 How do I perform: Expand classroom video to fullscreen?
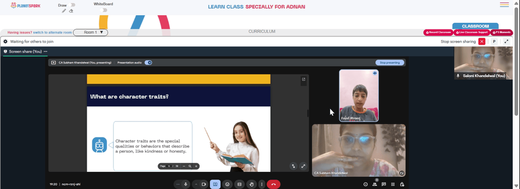[506, 42]
